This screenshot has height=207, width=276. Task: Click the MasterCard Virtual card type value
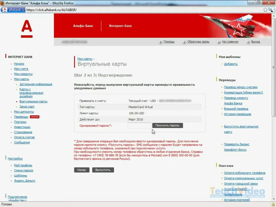click(x=141, y=107)
